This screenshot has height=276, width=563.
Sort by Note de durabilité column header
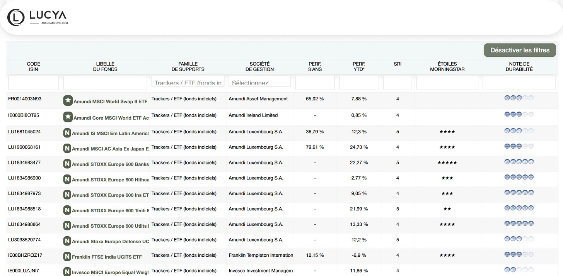519,66
